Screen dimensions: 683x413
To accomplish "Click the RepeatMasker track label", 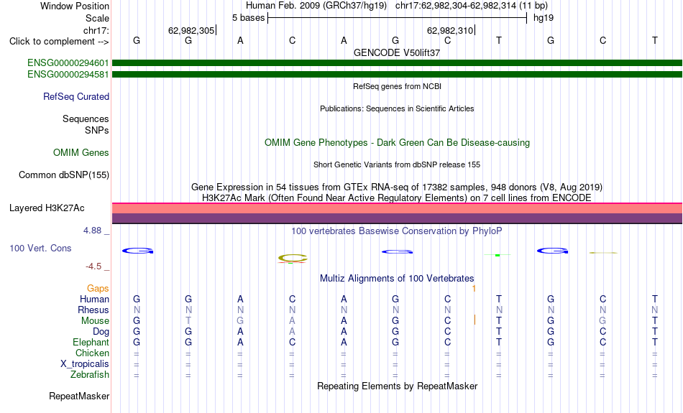I will pos(79,396).
